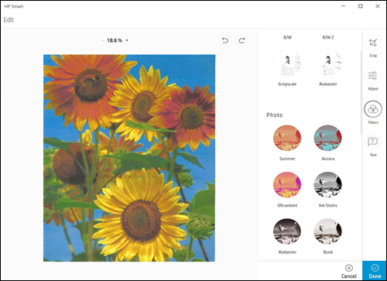
Task: Open the Text tool
Action: click(x=373, y=142)
